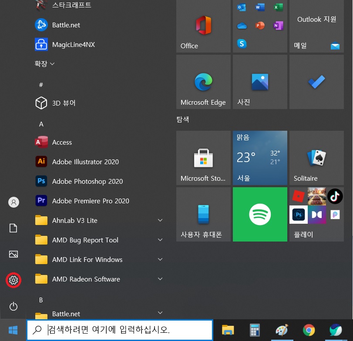This screenshot has width=353, height=341.
Task: Click the TikTok icon in 플레이 tile
Action: click(x=335, y=196)
